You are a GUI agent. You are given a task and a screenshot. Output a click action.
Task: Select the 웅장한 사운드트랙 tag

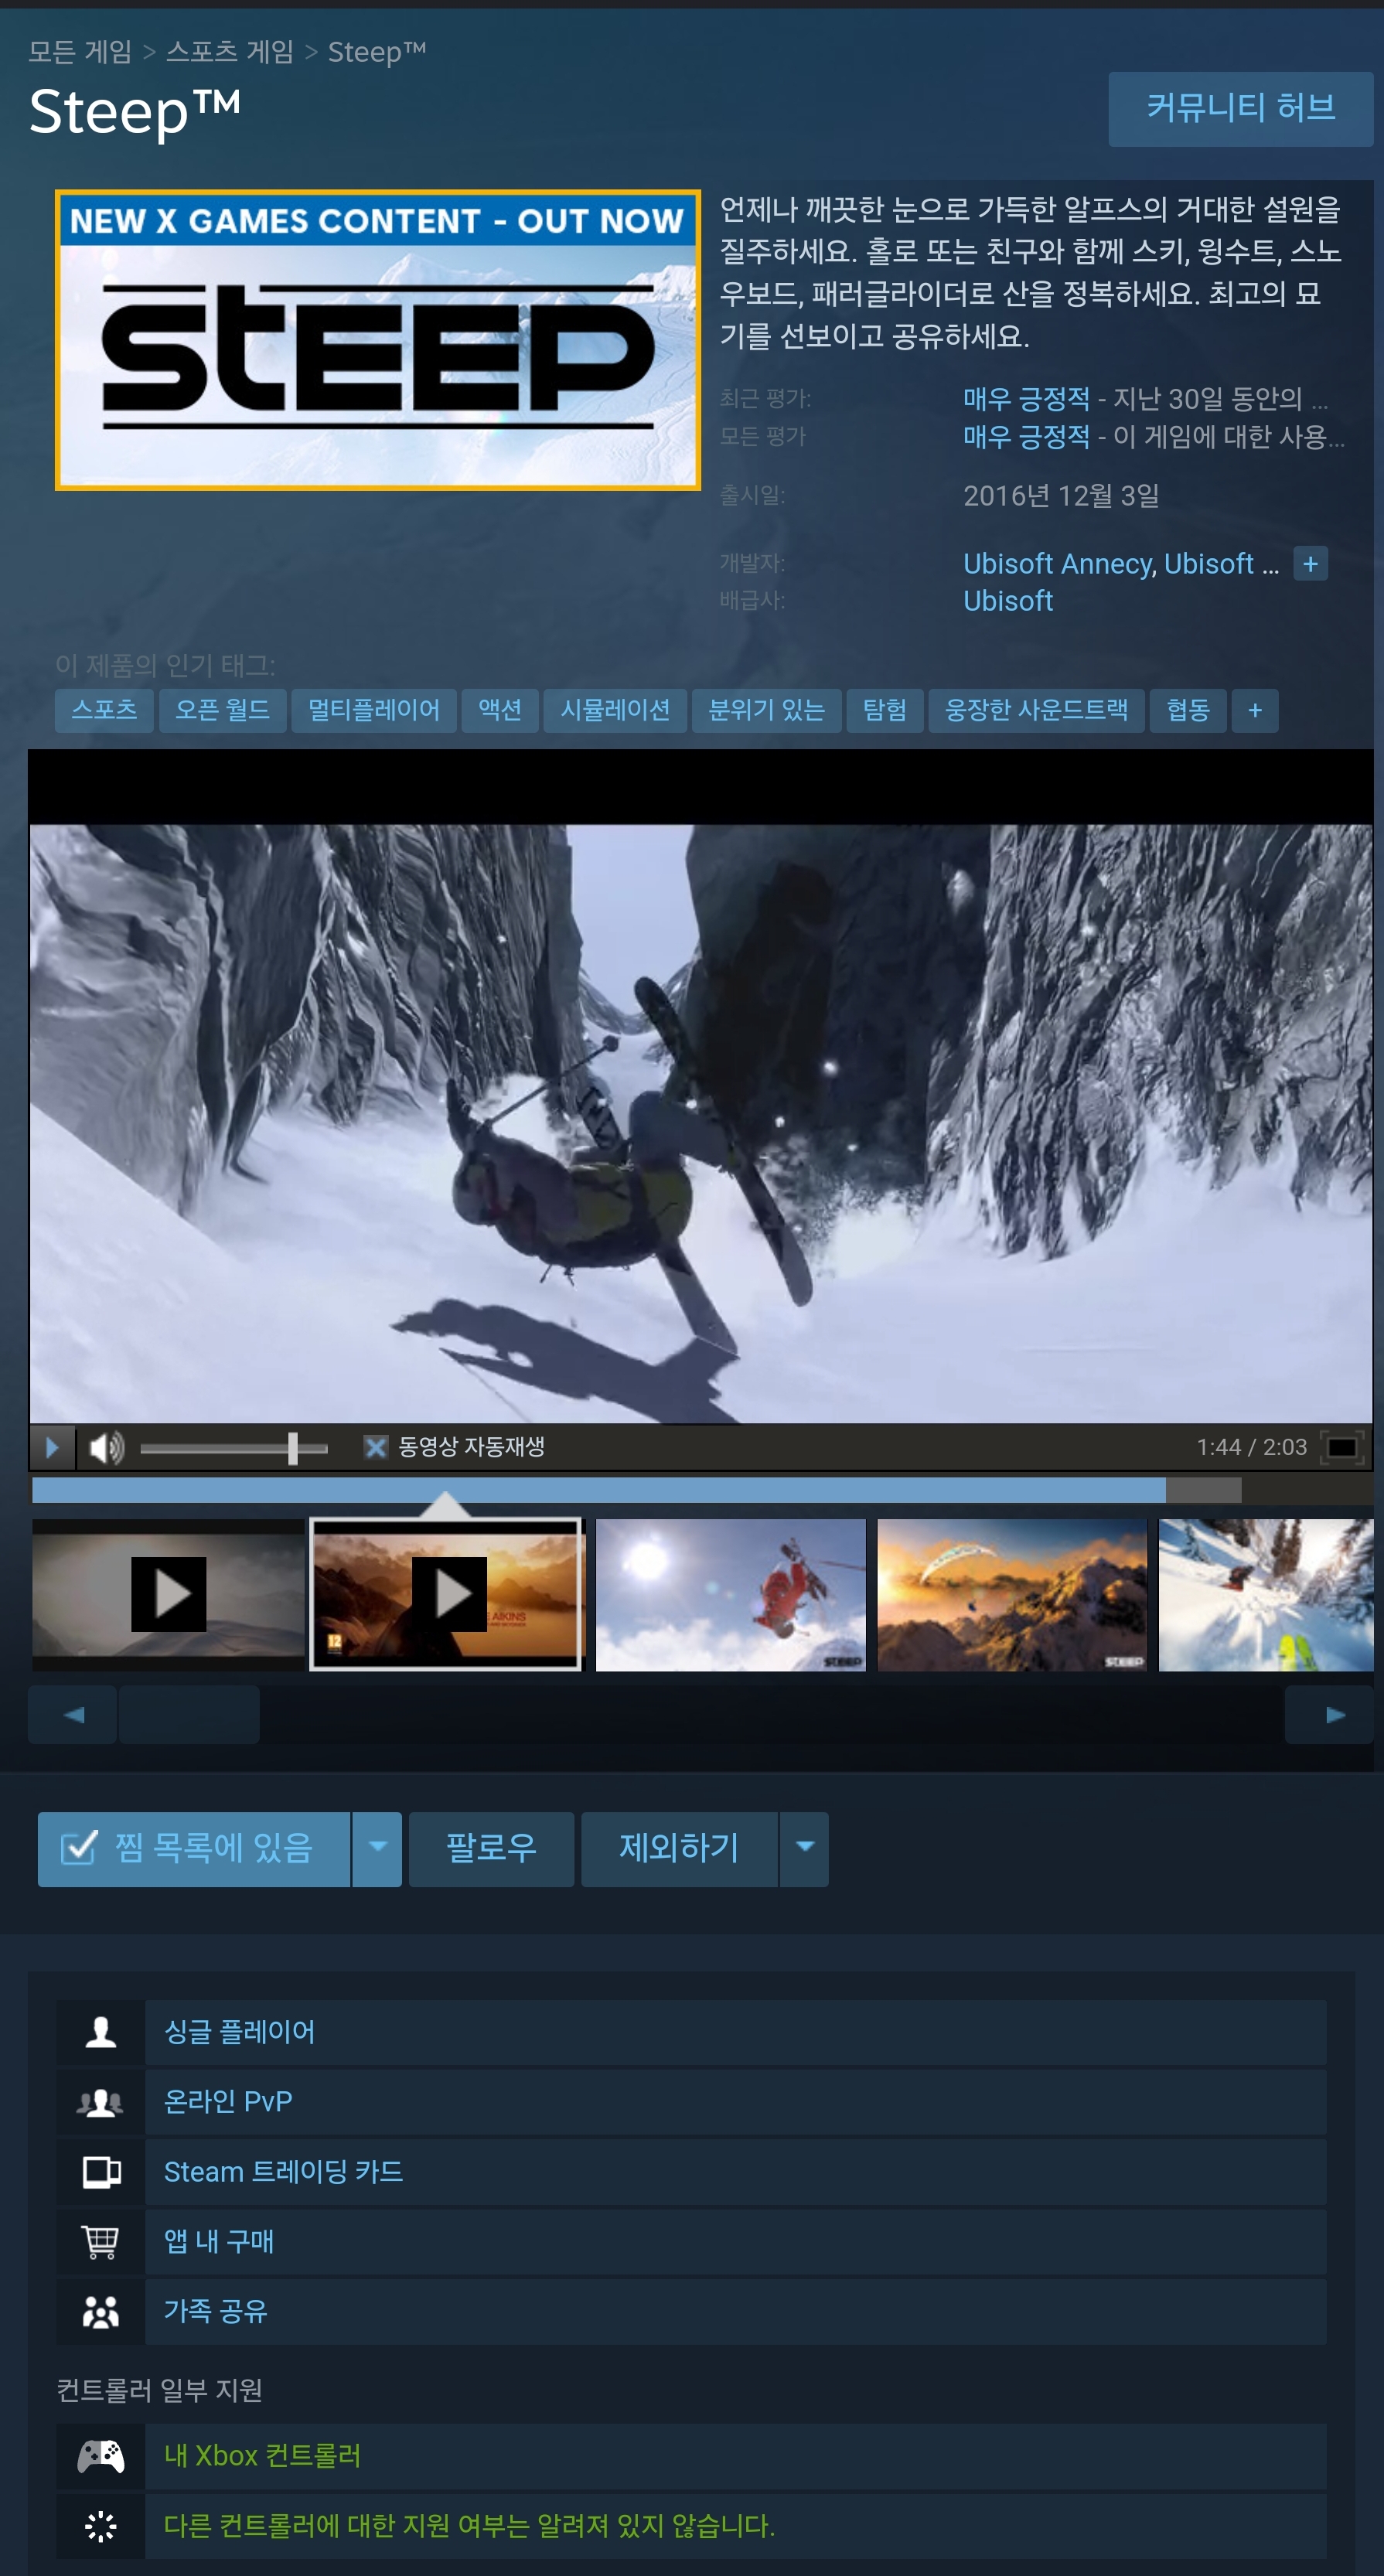pos(1036,710)
